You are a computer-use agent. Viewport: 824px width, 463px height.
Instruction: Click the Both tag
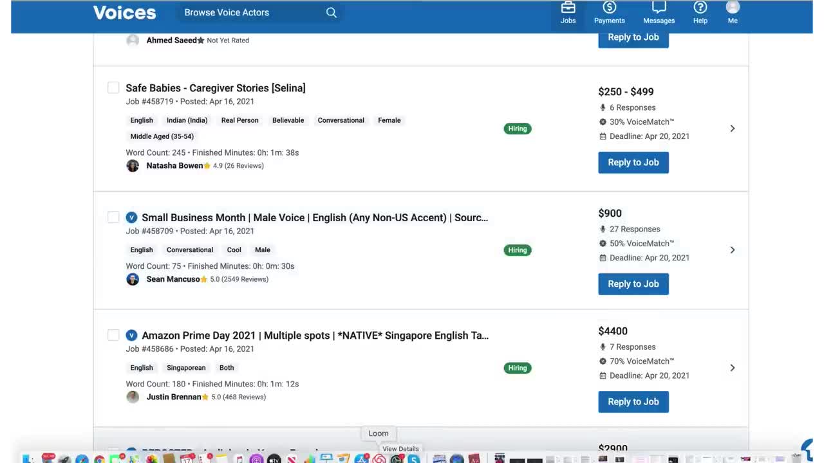tap(227, 368)
